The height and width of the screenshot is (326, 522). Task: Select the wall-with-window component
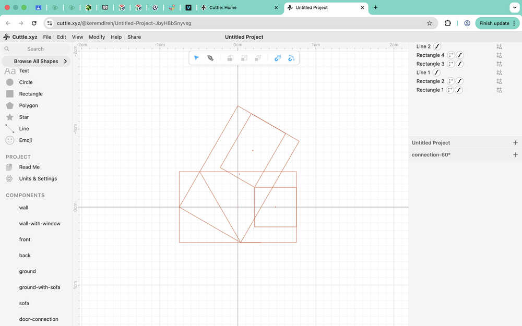[40, 224]
